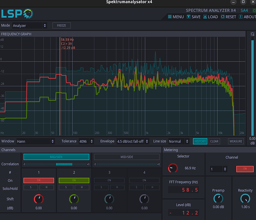Toggle the HISTORY button
Image resolution: width=256 pixels, height=220 pixels.
tap(200, 141)
